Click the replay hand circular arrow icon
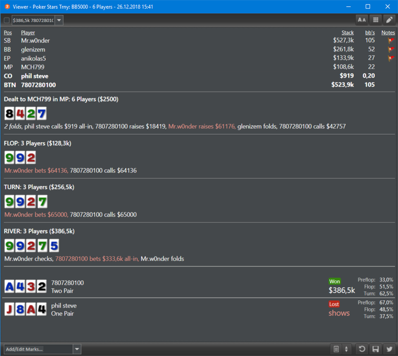 tap(362, 349)
